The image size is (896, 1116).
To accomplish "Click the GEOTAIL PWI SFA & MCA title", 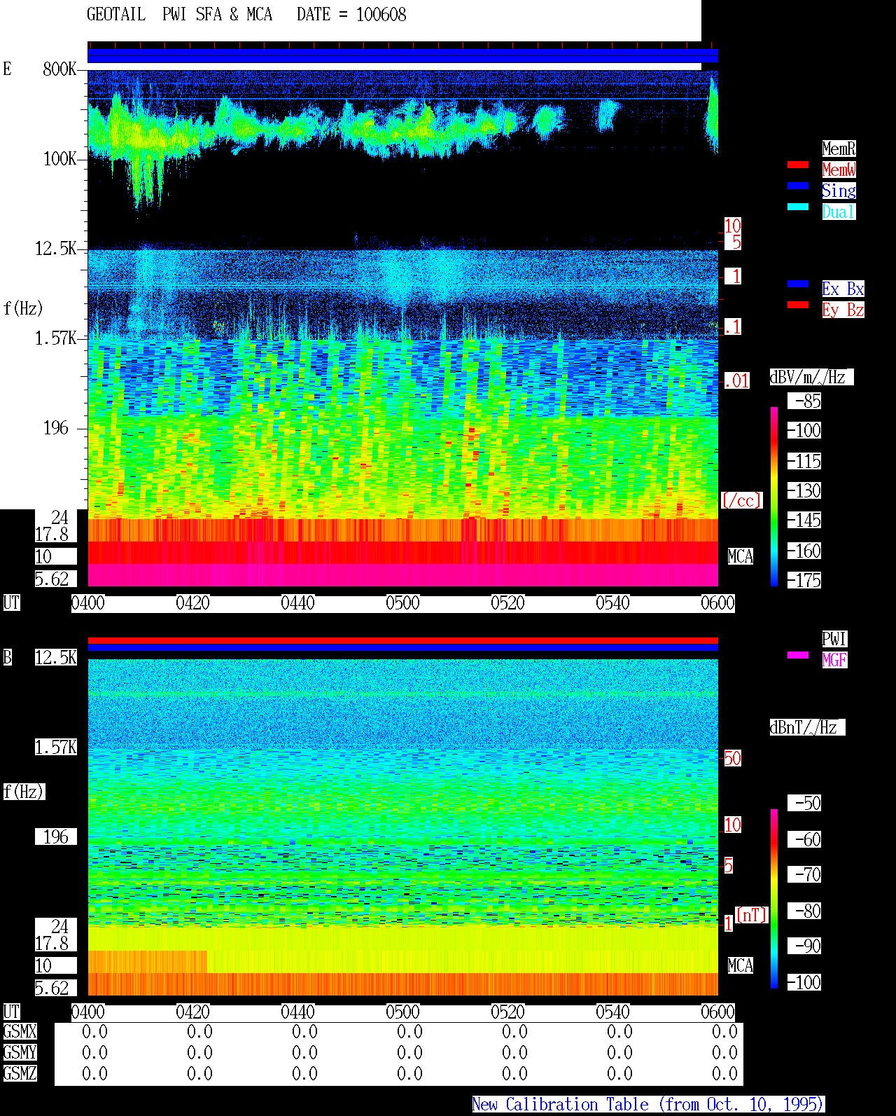I will 180,14.
